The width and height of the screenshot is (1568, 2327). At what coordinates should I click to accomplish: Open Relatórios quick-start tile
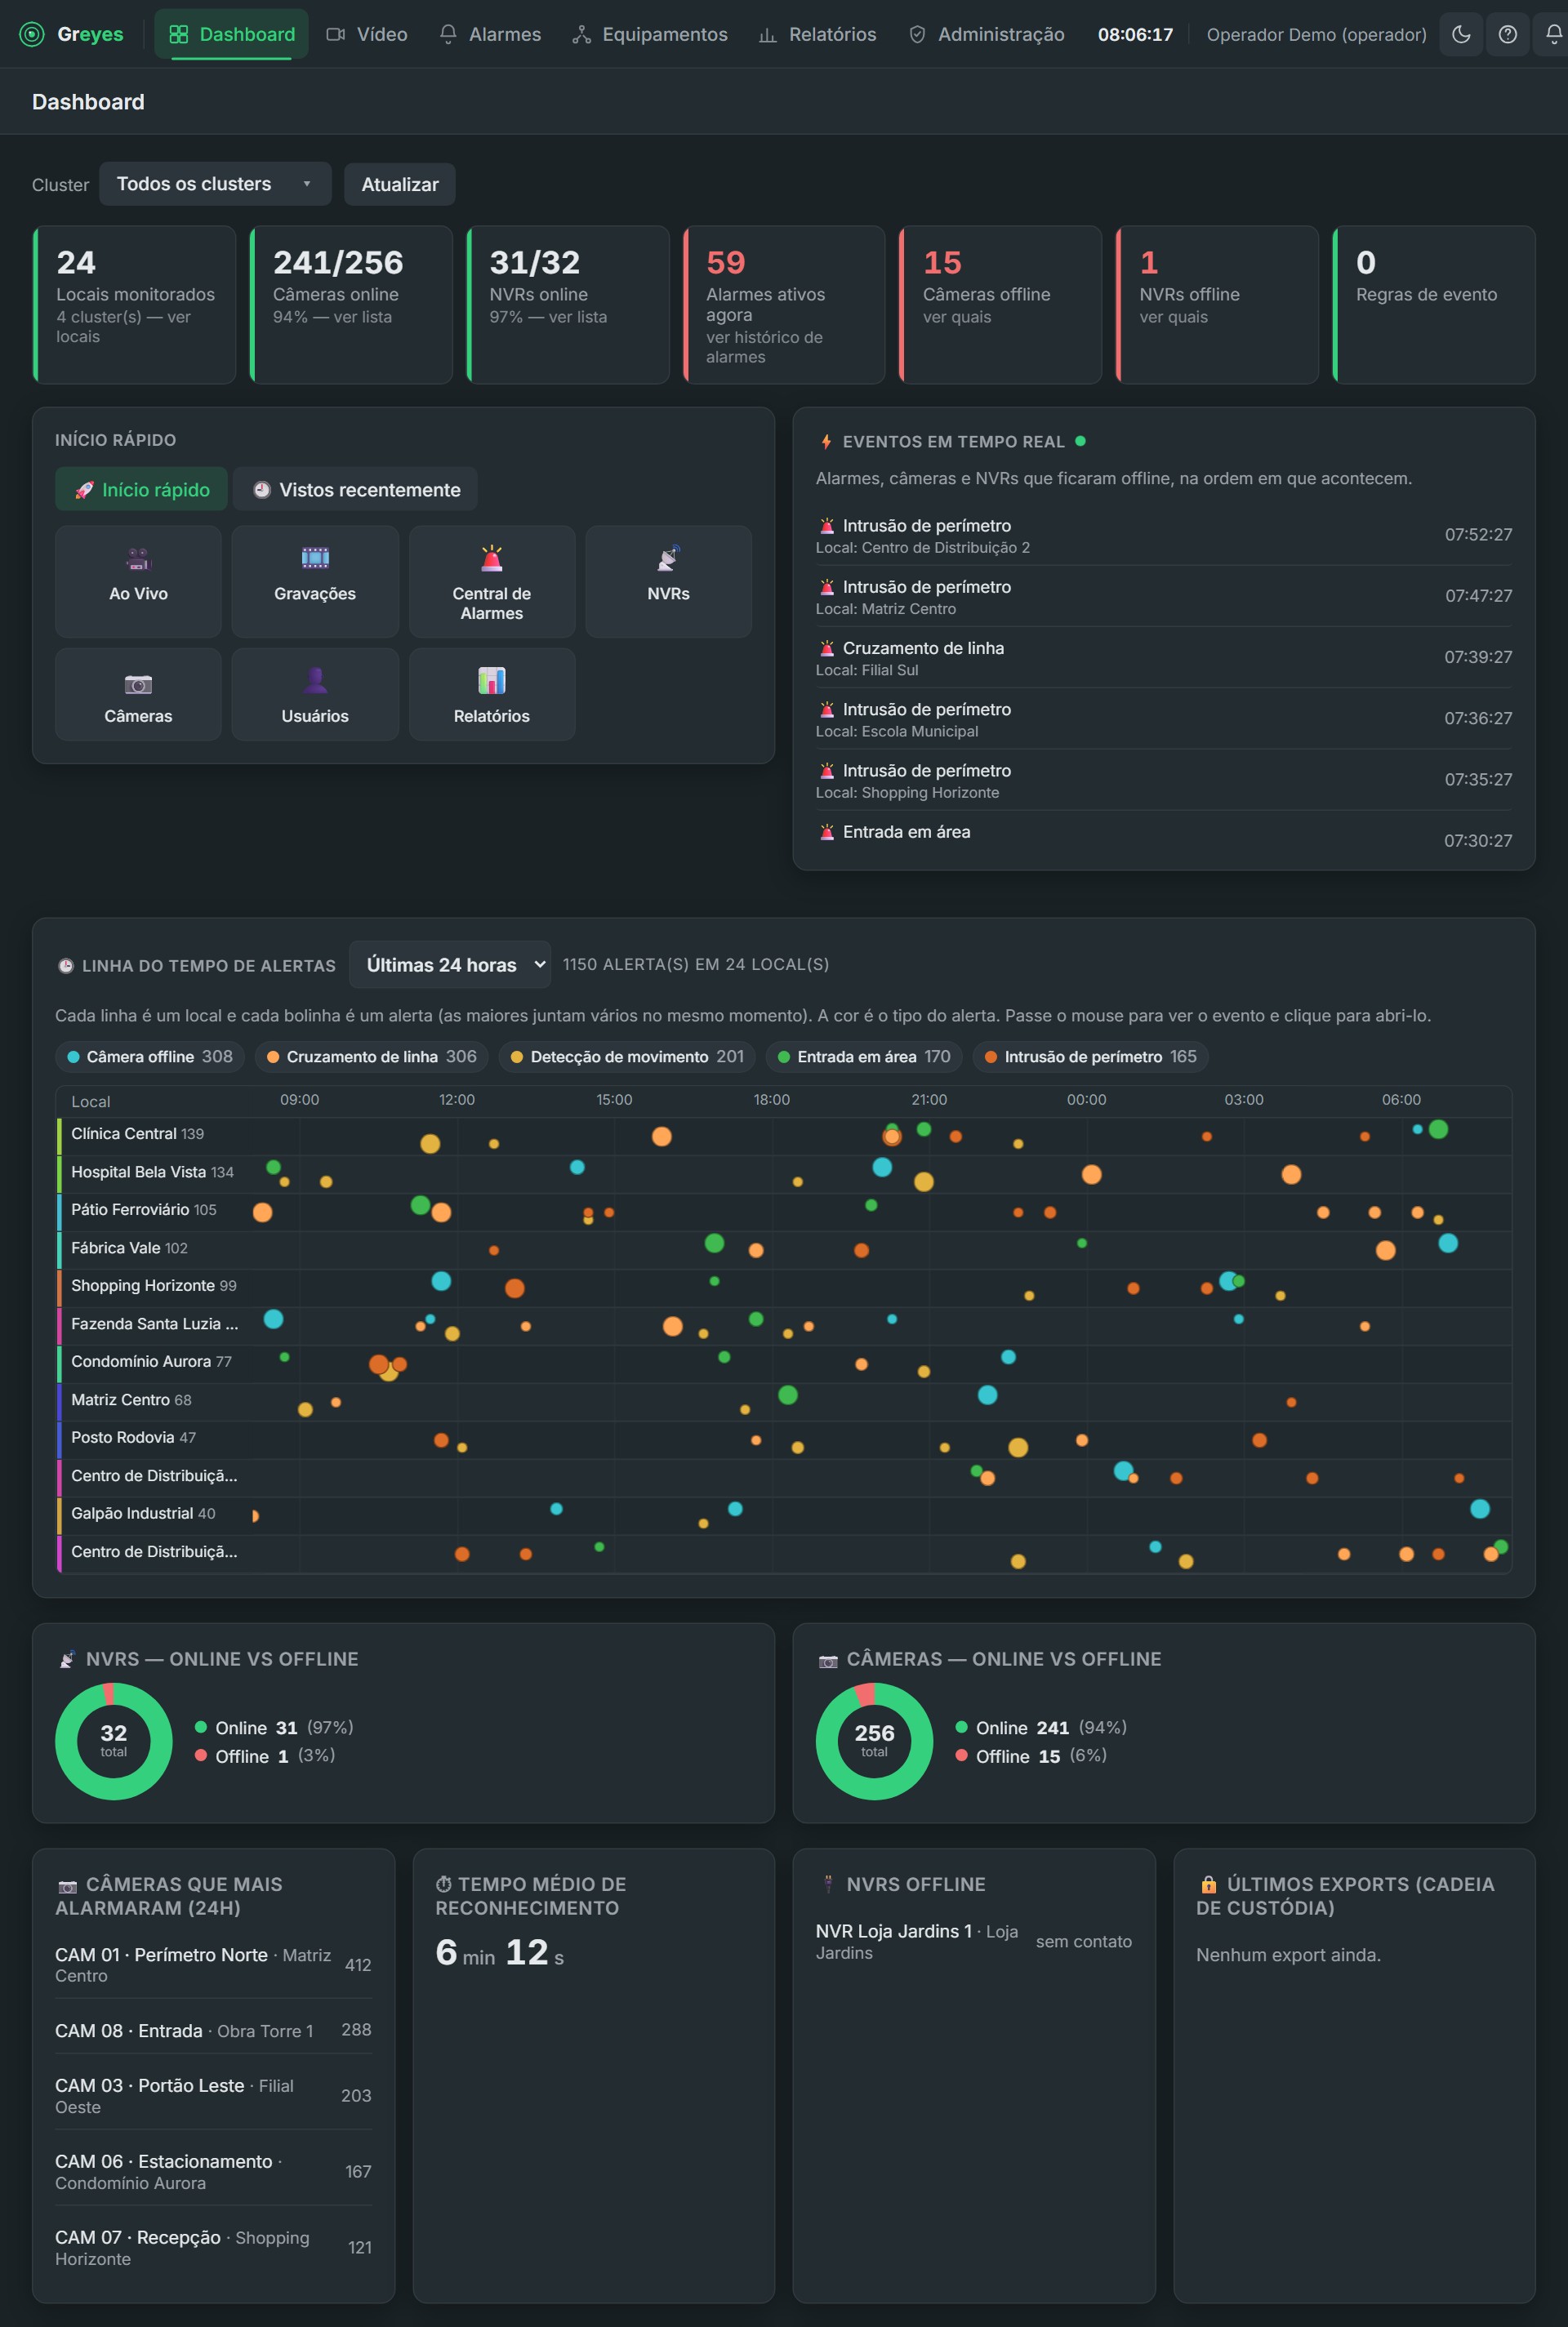492,694
